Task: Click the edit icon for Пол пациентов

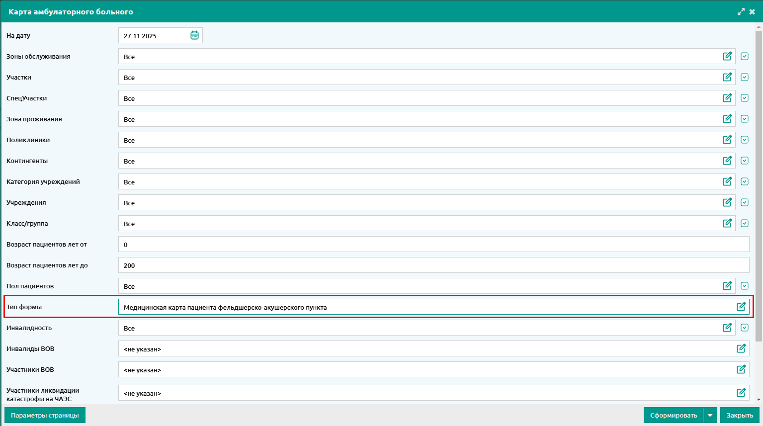Action: [x=727, y=286]
